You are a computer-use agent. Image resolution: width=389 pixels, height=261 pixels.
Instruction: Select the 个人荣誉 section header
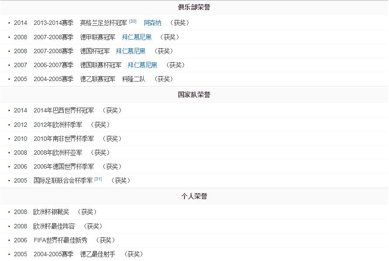point(194,196)
